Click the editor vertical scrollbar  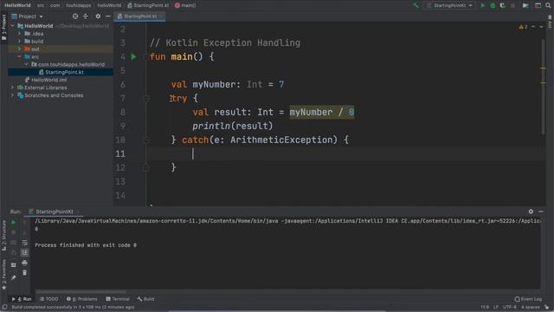pos(544,87)
